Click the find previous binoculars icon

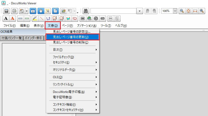(147, 11)
